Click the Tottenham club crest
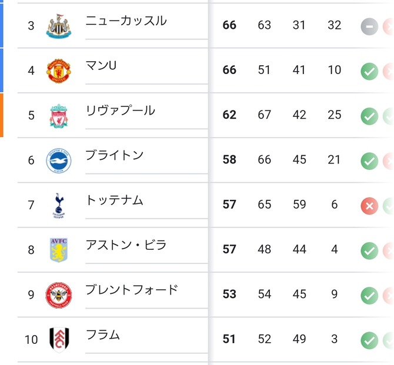This screenshot has height=365, width=394. tap(59, 205)
